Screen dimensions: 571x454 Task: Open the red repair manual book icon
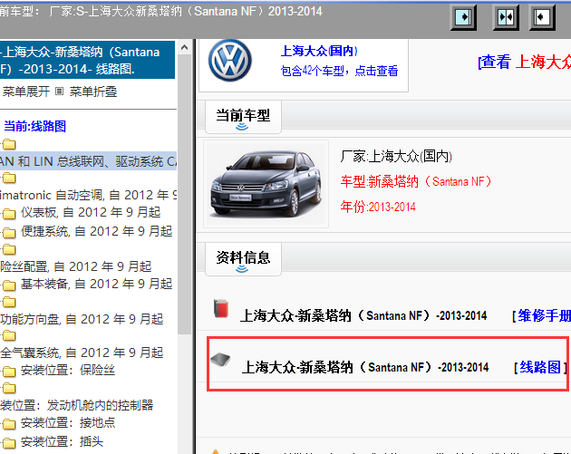221,308
